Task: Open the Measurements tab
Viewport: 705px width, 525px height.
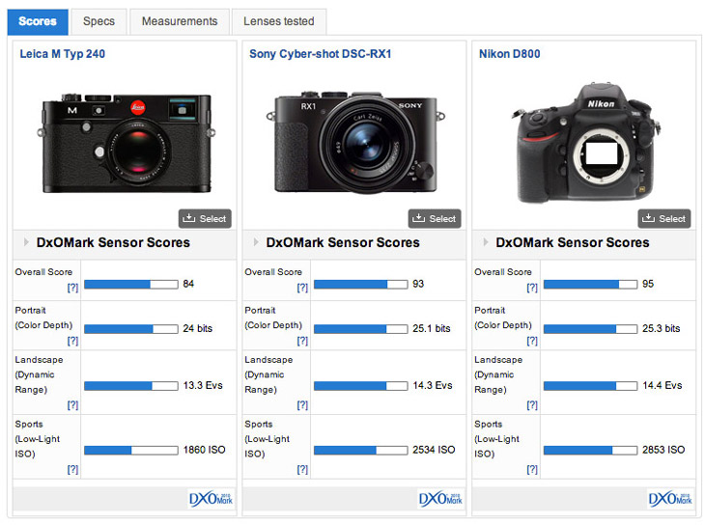Action: (x=180, y=21)
